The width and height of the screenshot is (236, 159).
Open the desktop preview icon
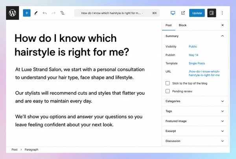173,13
